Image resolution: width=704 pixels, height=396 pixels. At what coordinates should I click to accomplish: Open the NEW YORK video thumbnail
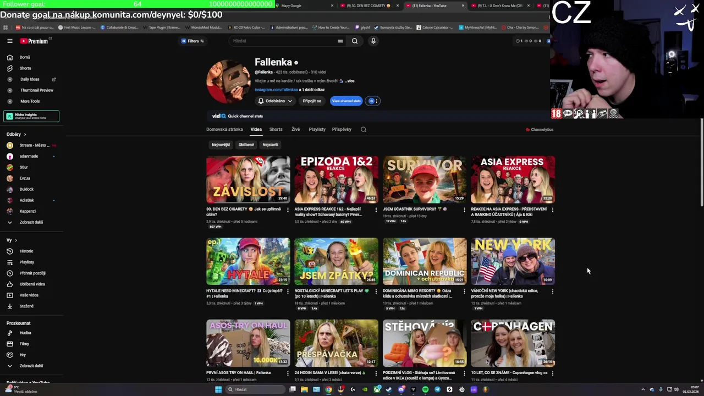[x=513, y=261]
